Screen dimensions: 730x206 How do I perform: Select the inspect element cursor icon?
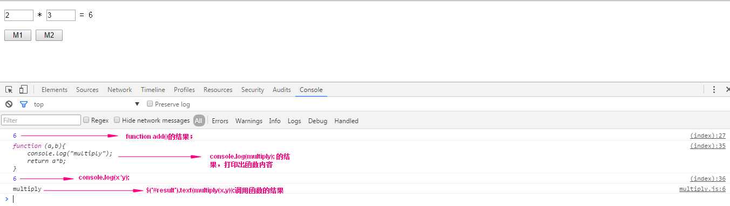tap(9, 90)
